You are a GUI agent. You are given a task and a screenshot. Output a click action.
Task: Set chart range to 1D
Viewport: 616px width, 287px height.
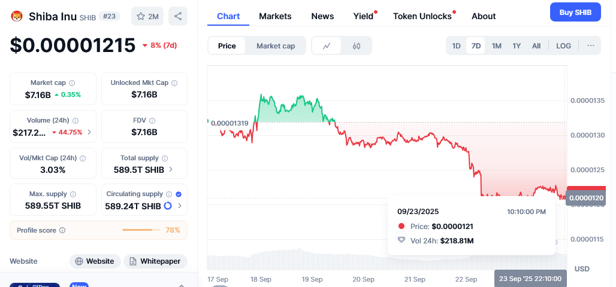pos(456,46)
